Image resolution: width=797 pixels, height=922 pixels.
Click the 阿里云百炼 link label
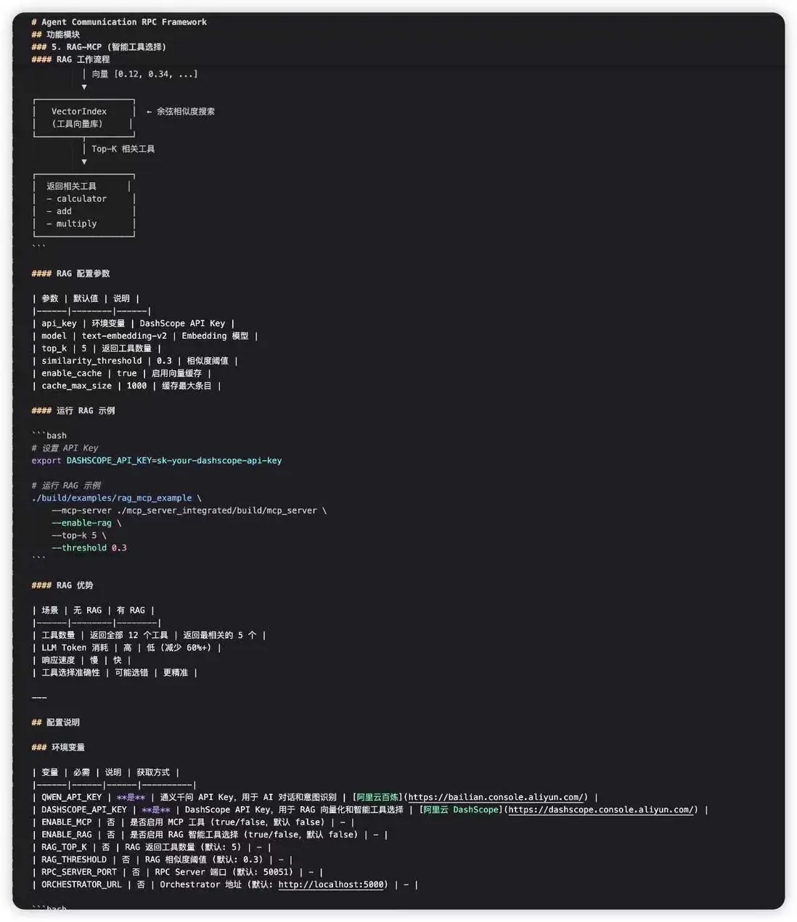click(377, 797)
